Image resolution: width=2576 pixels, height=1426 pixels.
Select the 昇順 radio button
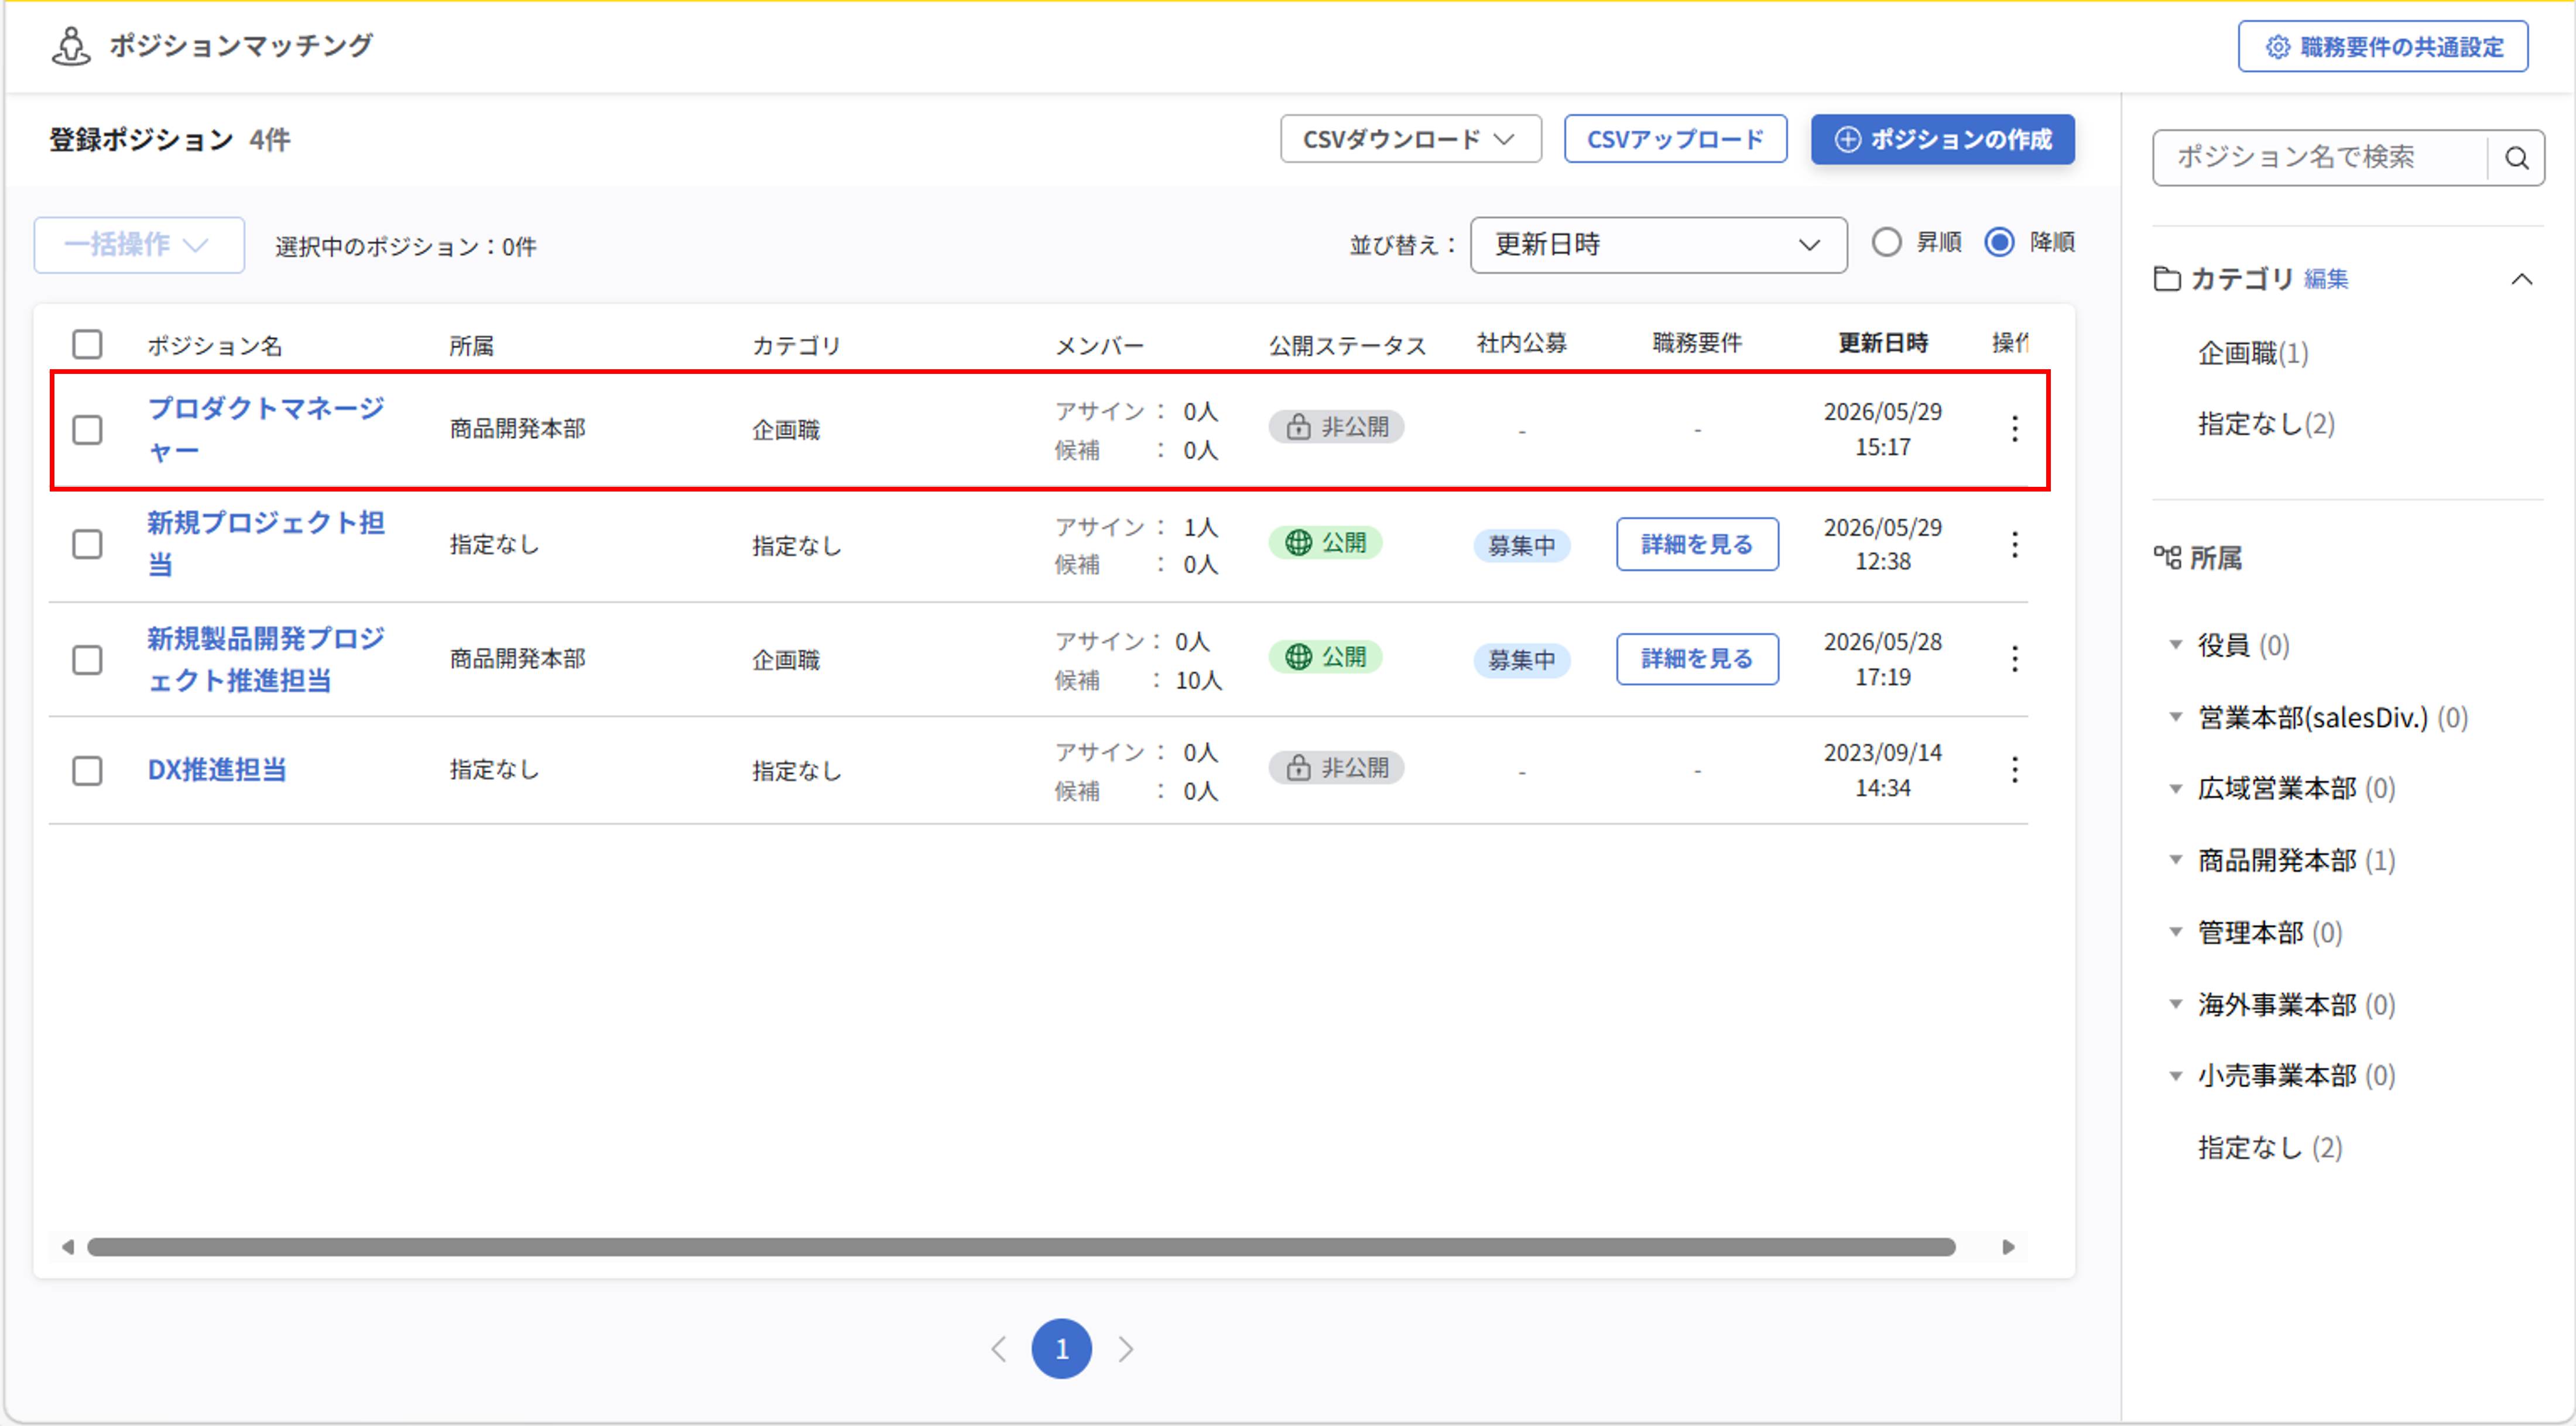click(x=1886, y=243)
